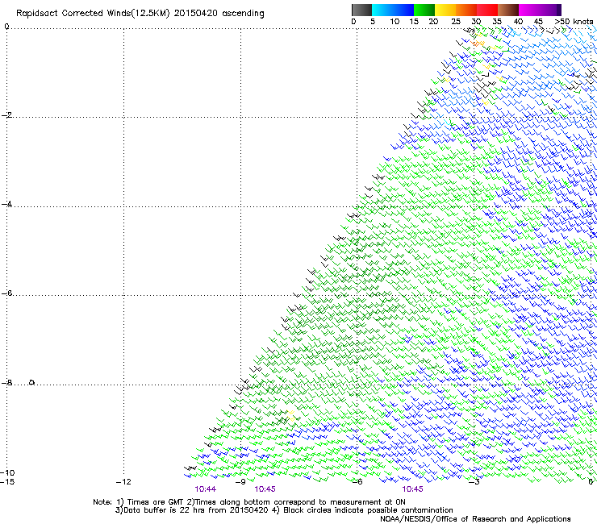Screen dimensions: 597x524
Task: Select the red 30-35 knots color segment
Action: [487, 10]
